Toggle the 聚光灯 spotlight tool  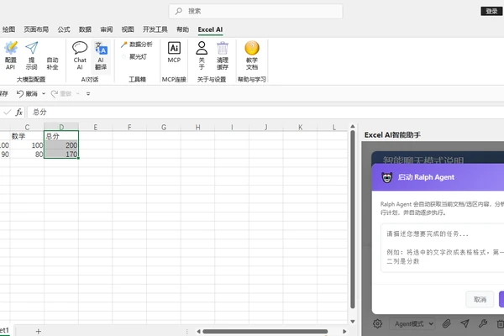(x=134, y=56)
